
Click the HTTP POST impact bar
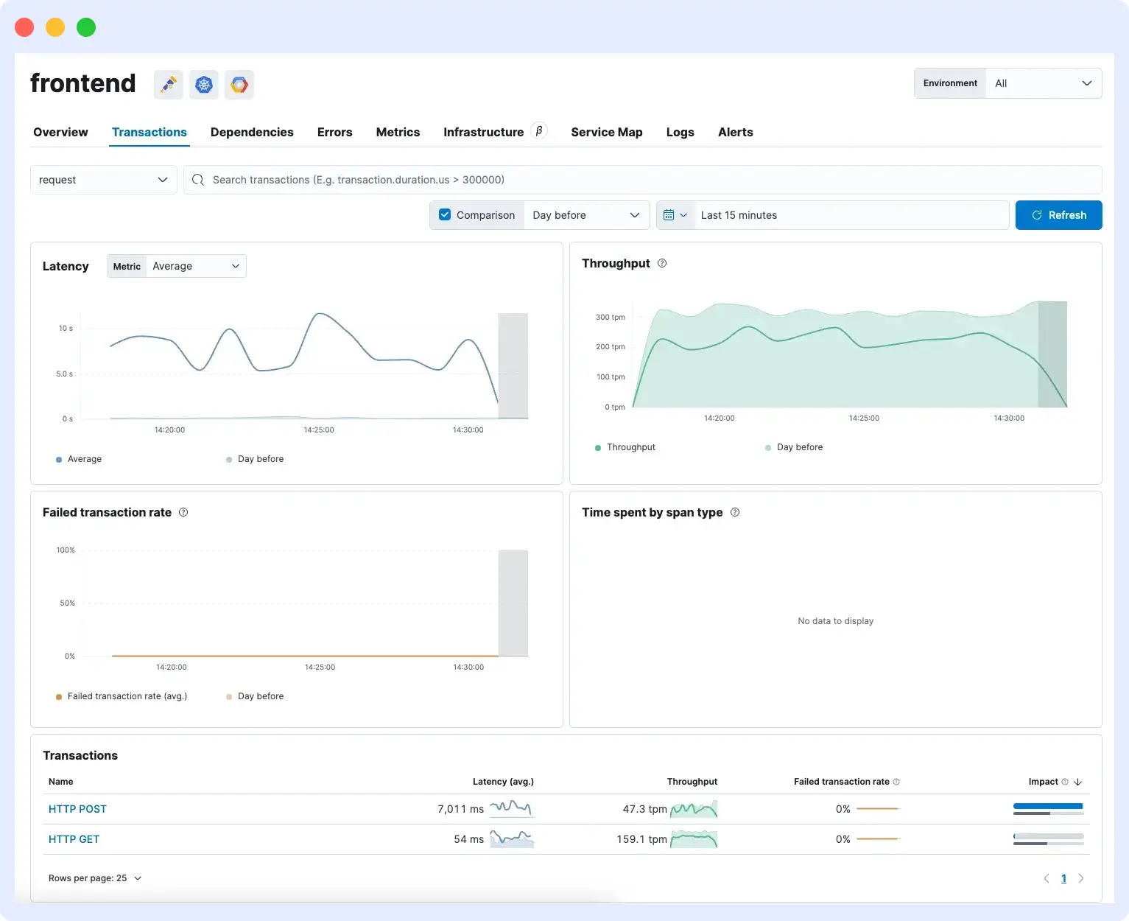(1049, 809)
